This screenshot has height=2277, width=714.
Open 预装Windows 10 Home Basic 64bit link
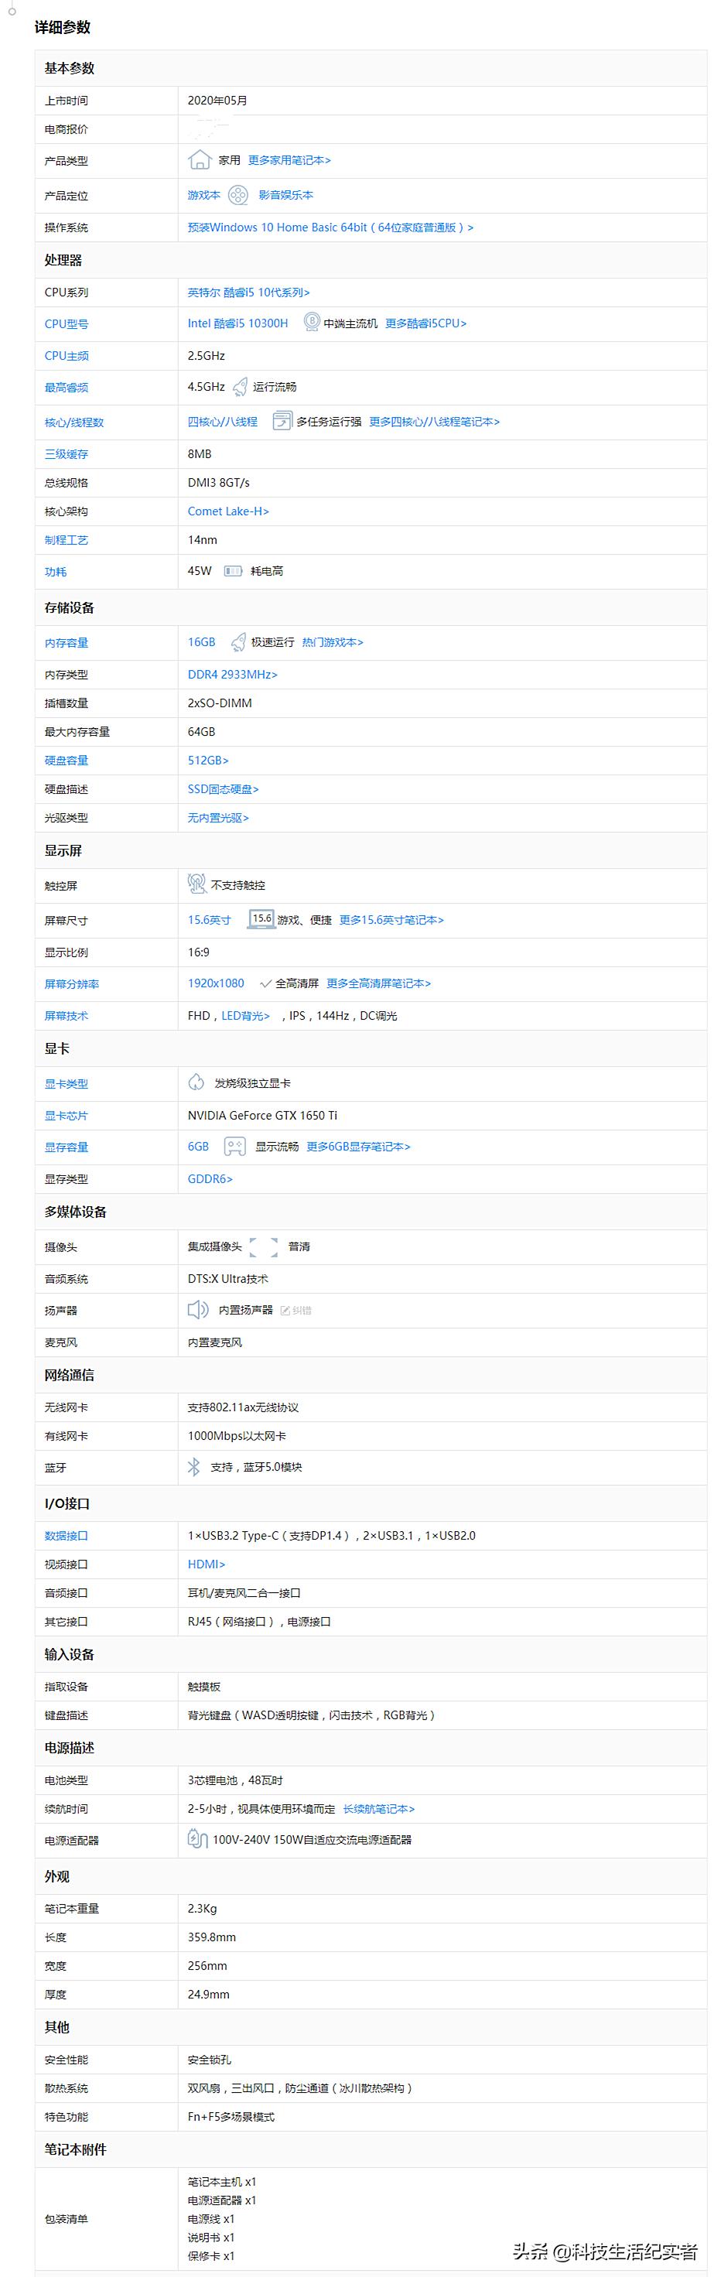(x=330, y=228)
